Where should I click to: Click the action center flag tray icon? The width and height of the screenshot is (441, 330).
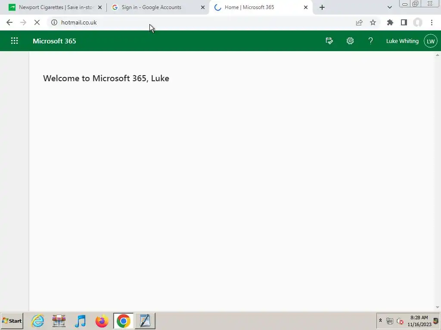click(x=436, y=321)
